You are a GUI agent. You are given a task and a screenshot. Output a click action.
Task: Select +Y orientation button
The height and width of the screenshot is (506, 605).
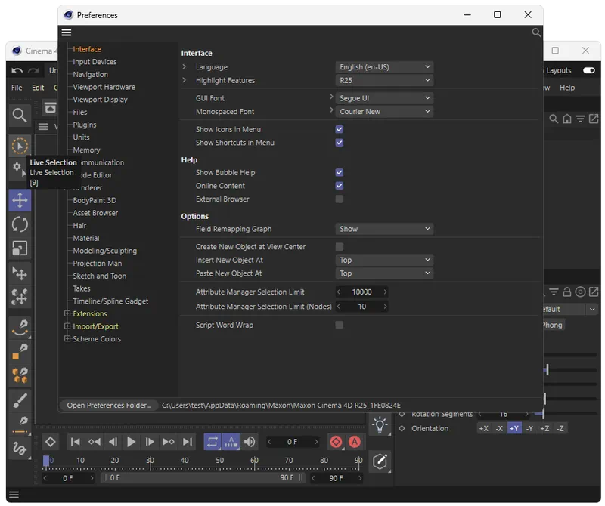point(514,428)
